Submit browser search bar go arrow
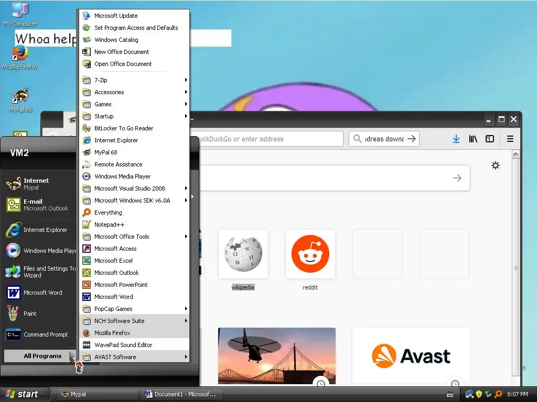537x402 pixels. [412, 139]
